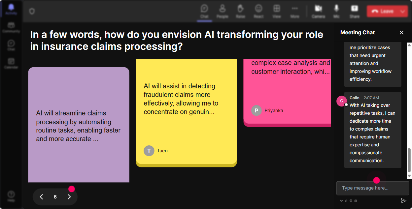Open the text format options icon
Screen dimensions: 412x209
click(x=342, y=200)
